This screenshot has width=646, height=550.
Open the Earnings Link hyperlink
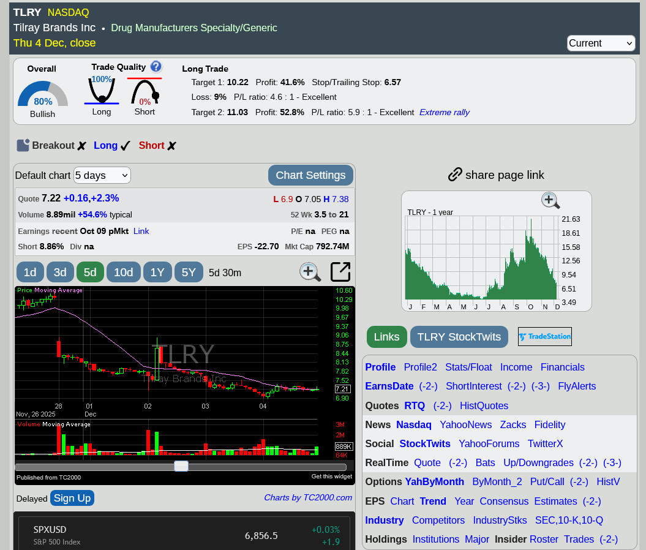(x=141, y=231)
